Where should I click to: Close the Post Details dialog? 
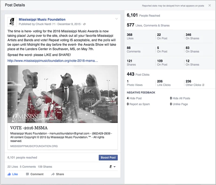210,5
